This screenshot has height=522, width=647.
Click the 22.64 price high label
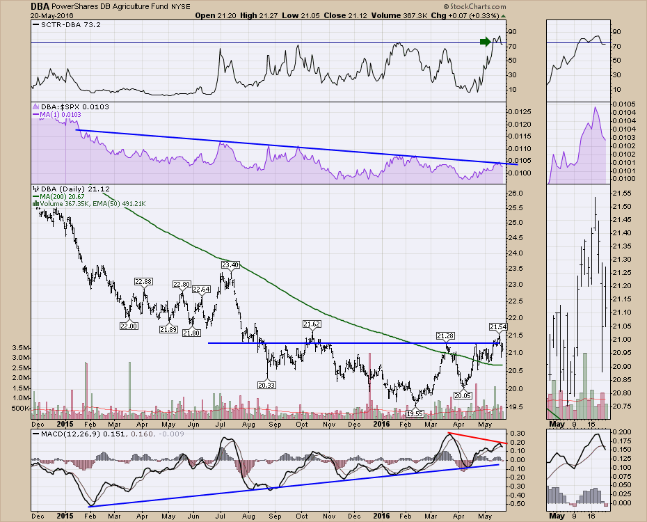click(201, 290)
